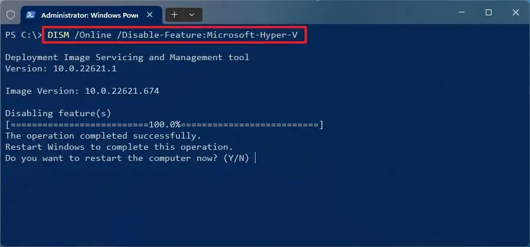Expand the new tab profile dropdown
530x247 pixels.
(x=192, y=15)
